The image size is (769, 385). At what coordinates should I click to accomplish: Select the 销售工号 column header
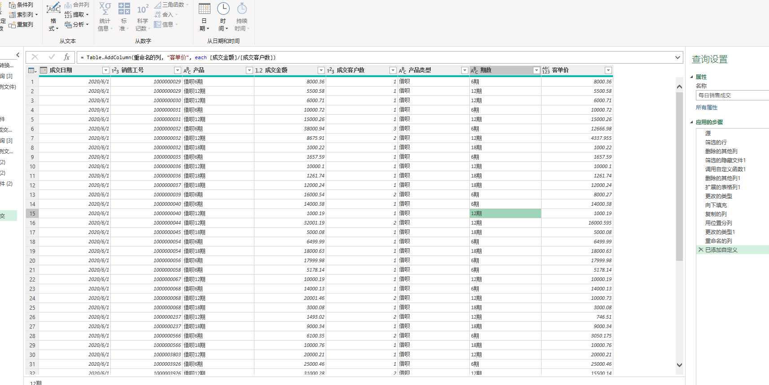[x=146, y=70]
